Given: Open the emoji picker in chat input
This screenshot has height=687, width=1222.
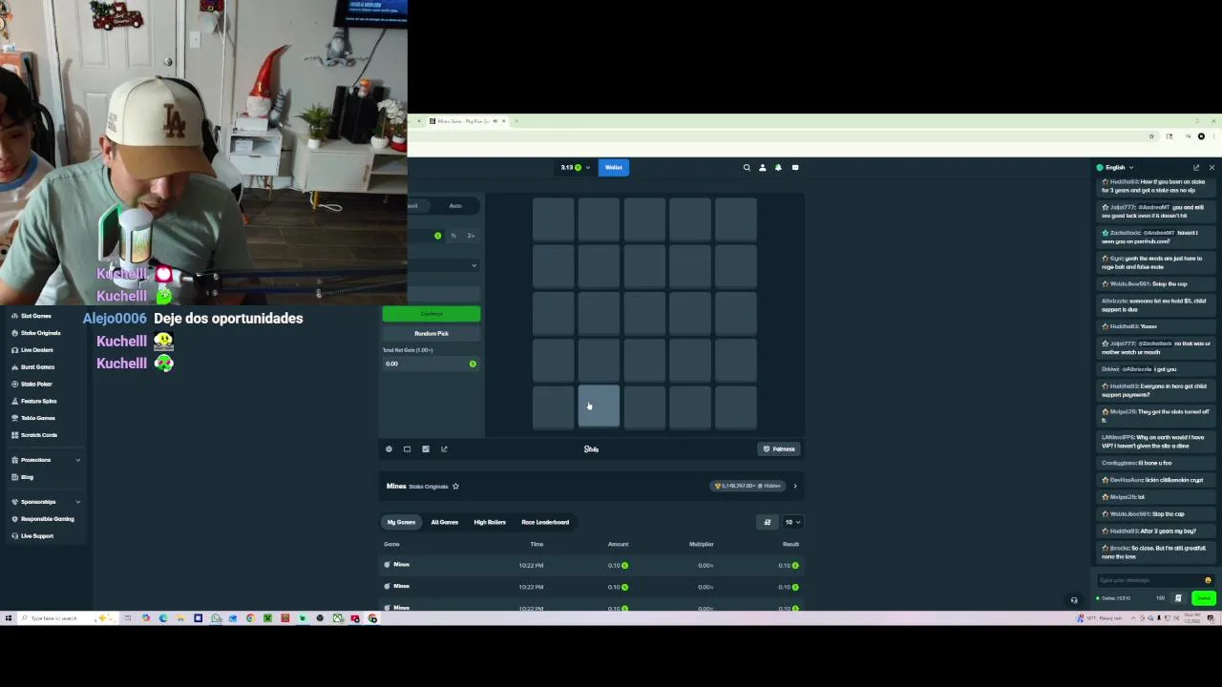Looking at the screenshot, I should 1208,580.
